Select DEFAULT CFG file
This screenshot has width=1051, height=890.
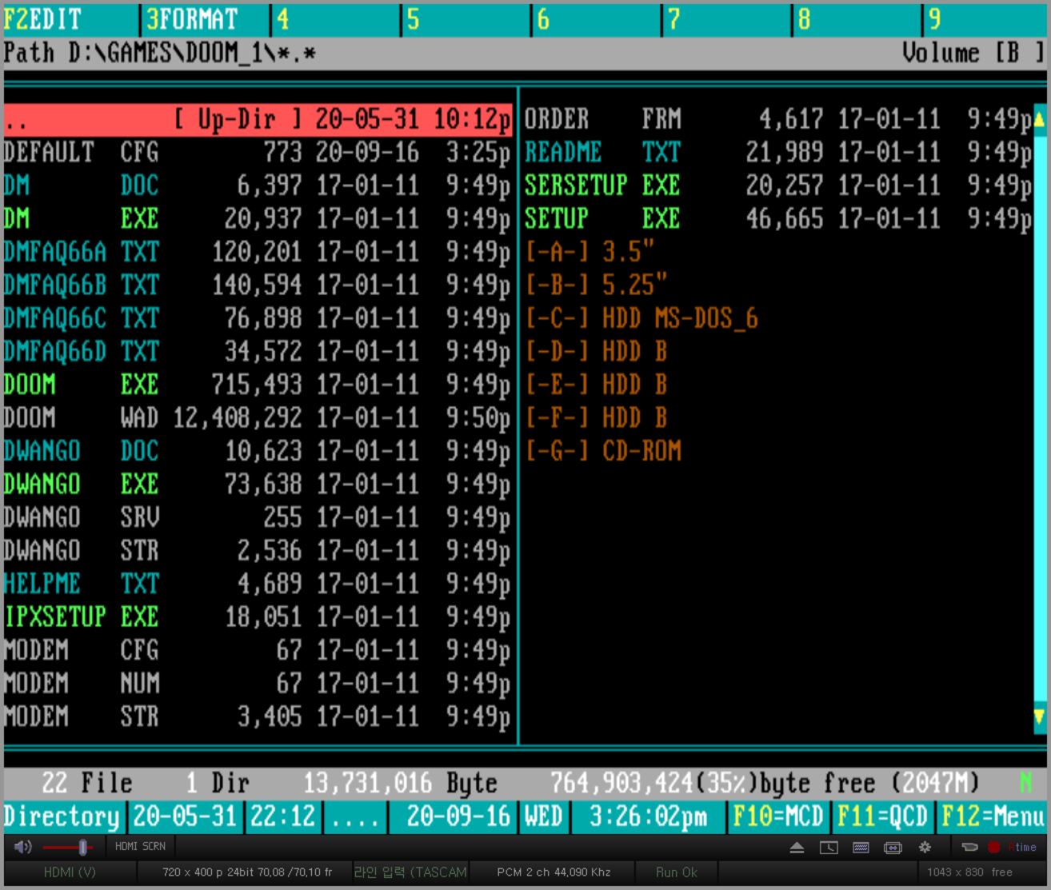(x=258, y=152)
